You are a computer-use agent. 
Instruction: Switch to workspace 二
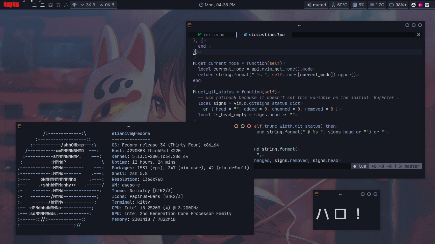point(34,5)
